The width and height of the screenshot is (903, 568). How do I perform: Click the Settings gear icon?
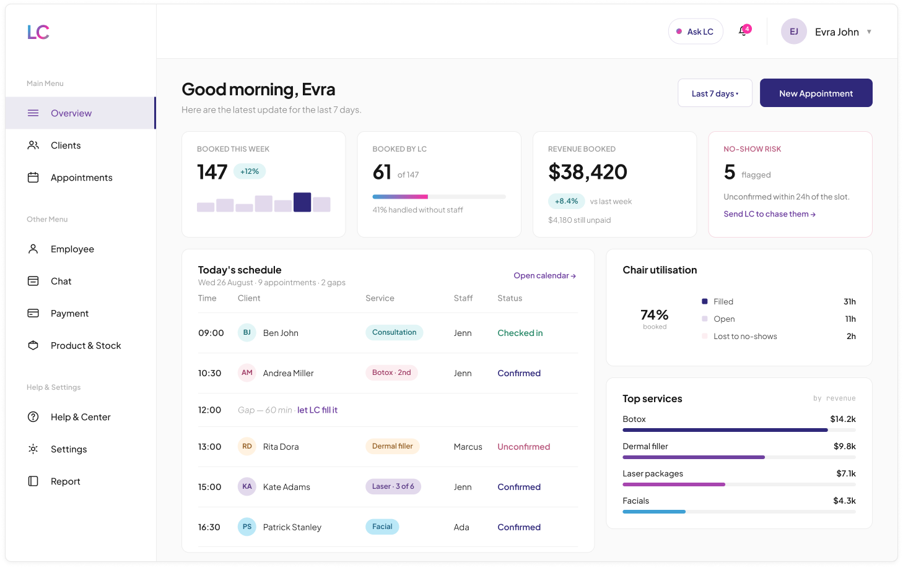(x=33, y=449)
